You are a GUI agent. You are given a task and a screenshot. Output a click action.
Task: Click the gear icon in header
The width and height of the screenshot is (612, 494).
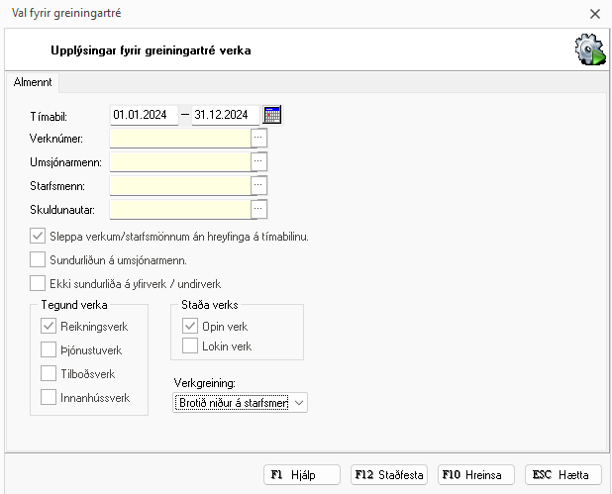[x=590, y=51]
